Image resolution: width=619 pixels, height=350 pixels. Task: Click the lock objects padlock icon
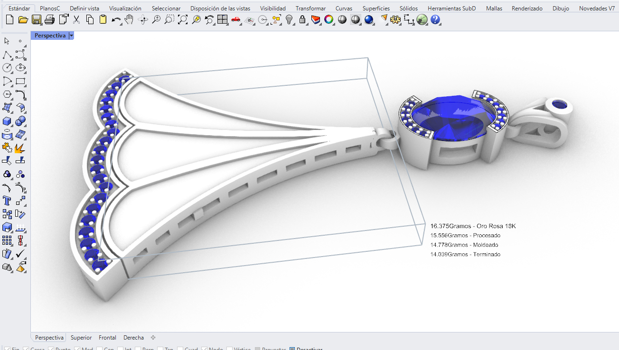302,19
